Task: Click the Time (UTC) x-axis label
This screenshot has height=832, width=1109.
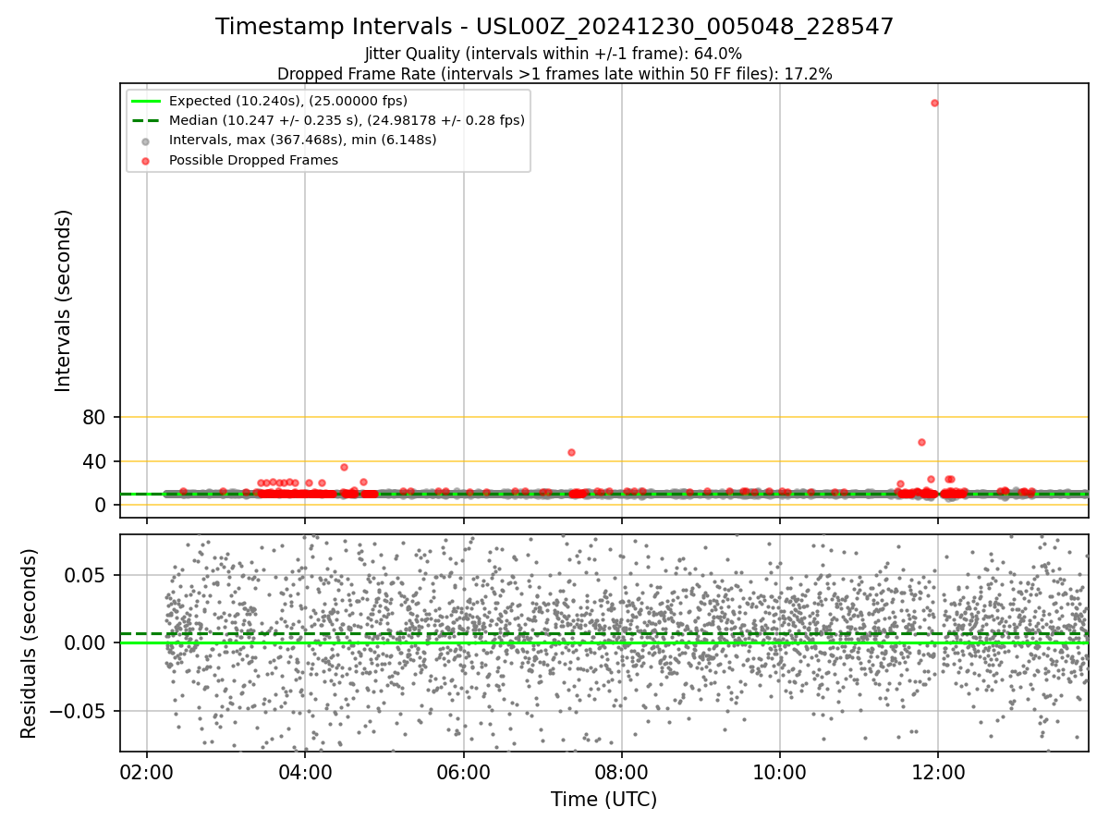Action: click(x=604, y=800)
